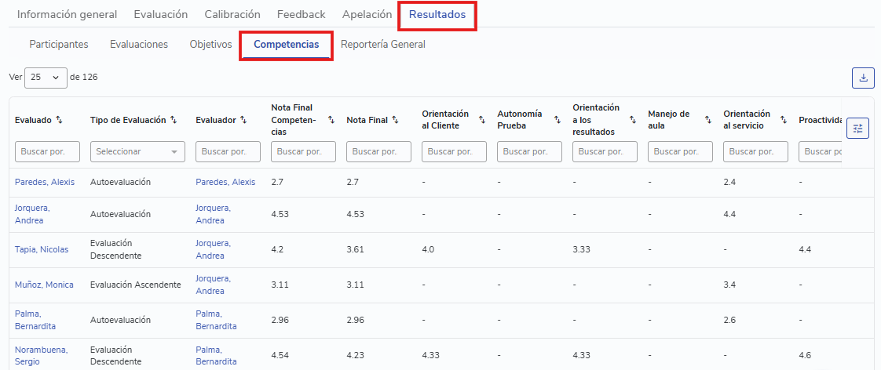Sort by Orientación al Cliente arrows
This screenshot has width=881, height=370.
pos(482,120)
